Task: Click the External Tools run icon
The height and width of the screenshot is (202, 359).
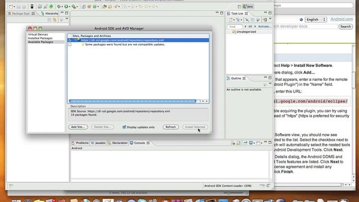Action: click(x=73, y=7)
